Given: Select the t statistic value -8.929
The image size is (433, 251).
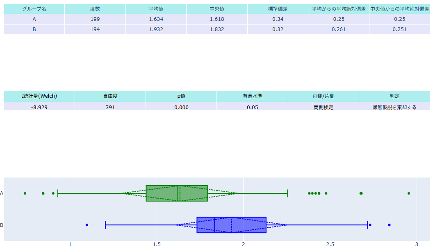Looking at the screenshot, I should click(39, 107).
